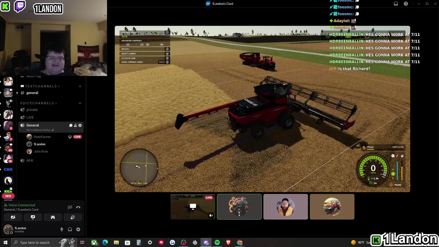
Task: Open the server with 20 notifications
Action: click(8, 147)
